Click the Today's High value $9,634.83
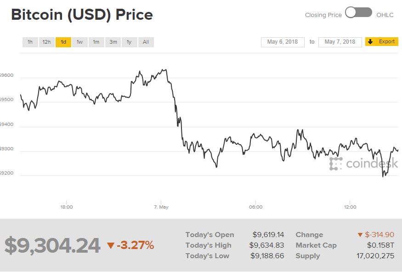Image resolution: width=402 pixels, height=272 pixels. click(266, 245)
